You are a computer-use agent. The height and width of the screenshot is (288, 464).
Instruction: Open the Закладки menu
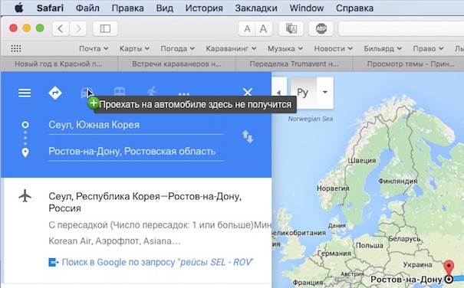[256, 8]
